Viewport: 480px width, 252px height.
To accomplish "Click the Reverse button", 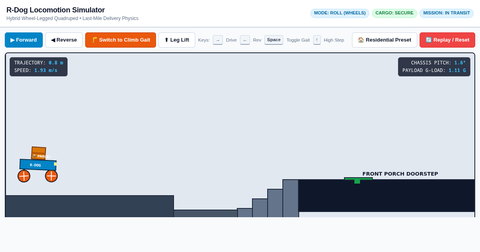I will 64,40.
